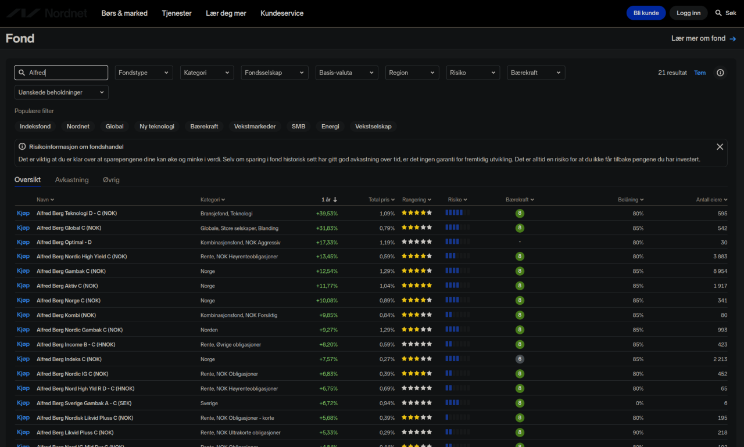Click the green sustainability badge for Alfred Berg Global C
This screenshot has width=744, height=447.
click(519, 228)
